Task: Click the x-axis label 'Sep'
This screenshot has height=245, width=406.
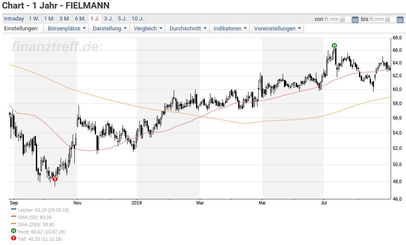Action: [14, 203]
